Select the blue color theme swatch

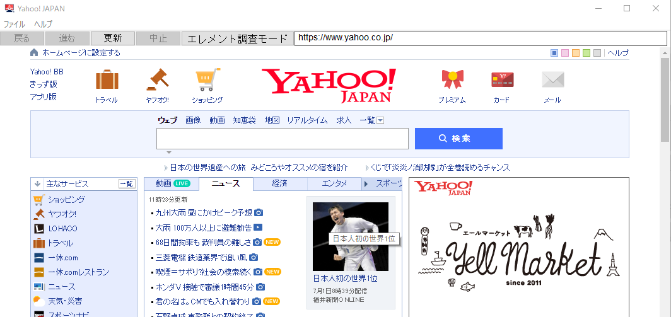tap(554, 53)
